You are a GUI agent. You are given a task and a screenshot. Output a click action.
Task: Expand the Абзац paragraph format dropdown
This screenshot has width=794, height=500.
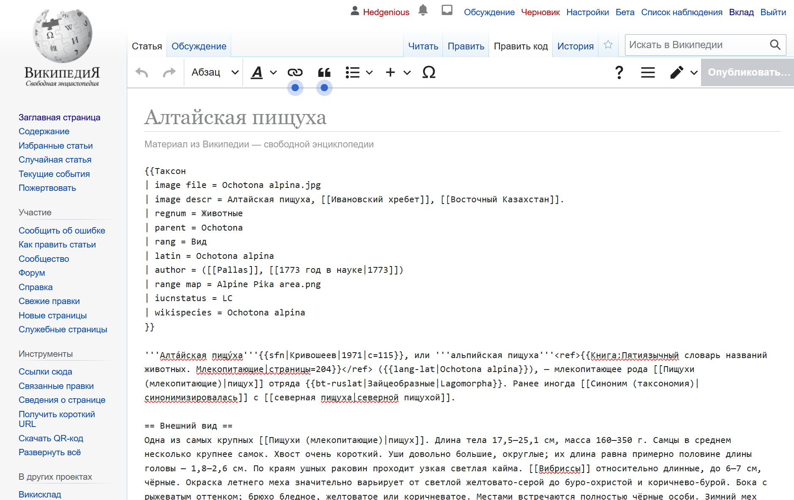point(215,73)
